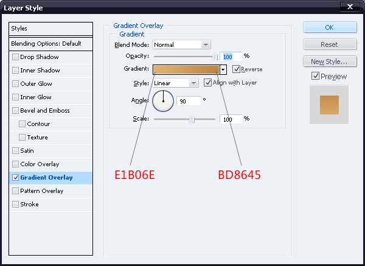Enable the Inner Shadow checkbox
The height and width of the screenshot is (266, 365).
pyautogui.click(x=15, y=71)
